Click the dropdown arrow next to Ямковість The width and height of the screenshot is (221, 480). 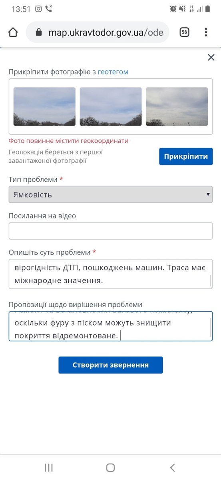[208, 195]
